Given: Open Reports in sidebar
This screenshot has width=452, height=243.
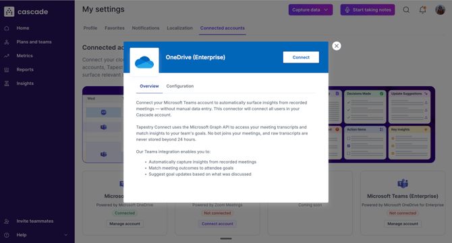Looking at the screenshot, I should 25,69.
